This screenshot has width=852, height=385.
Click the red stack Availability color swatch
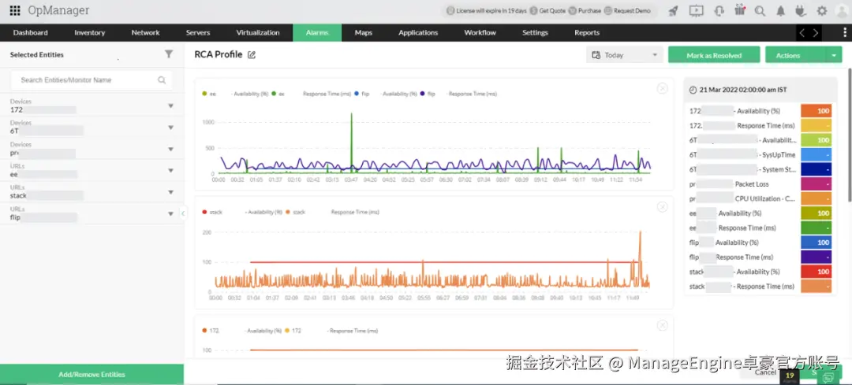[816, 272]
